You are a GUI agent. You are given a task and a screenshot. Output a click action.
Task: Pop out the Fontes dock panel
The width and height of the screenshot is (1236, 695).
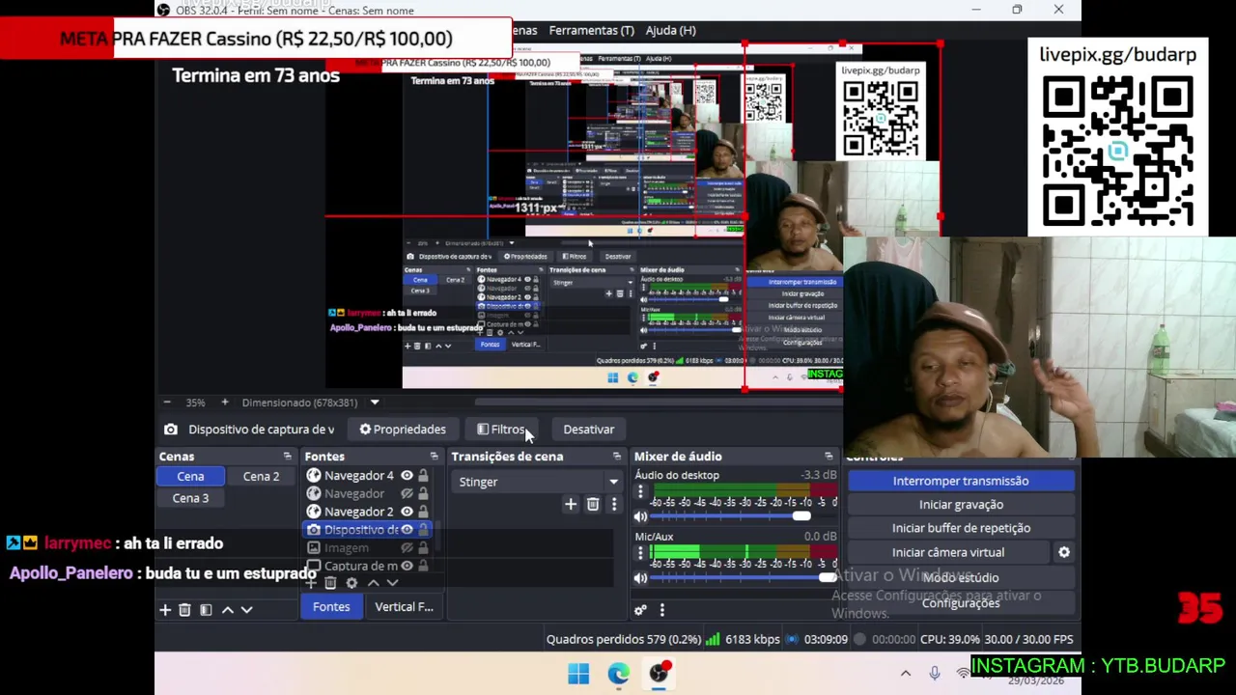coord(434,457)
